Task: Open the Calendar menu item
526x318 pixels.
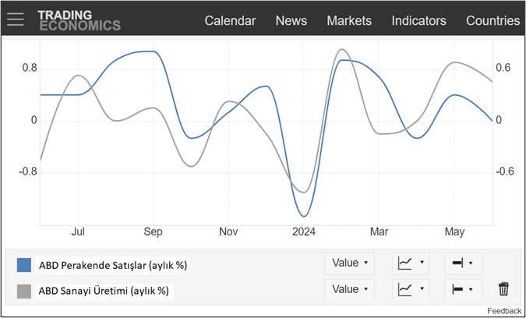Action: (x=230, y=20)
